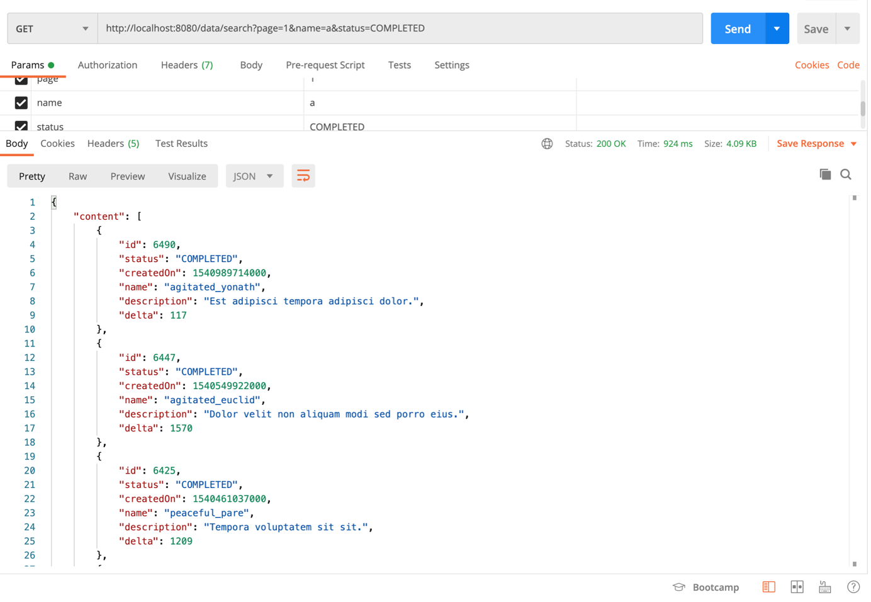This screenshot has height=602, width=871.
Task: Open help question mark icon
Action: click(x=853, y=587)
